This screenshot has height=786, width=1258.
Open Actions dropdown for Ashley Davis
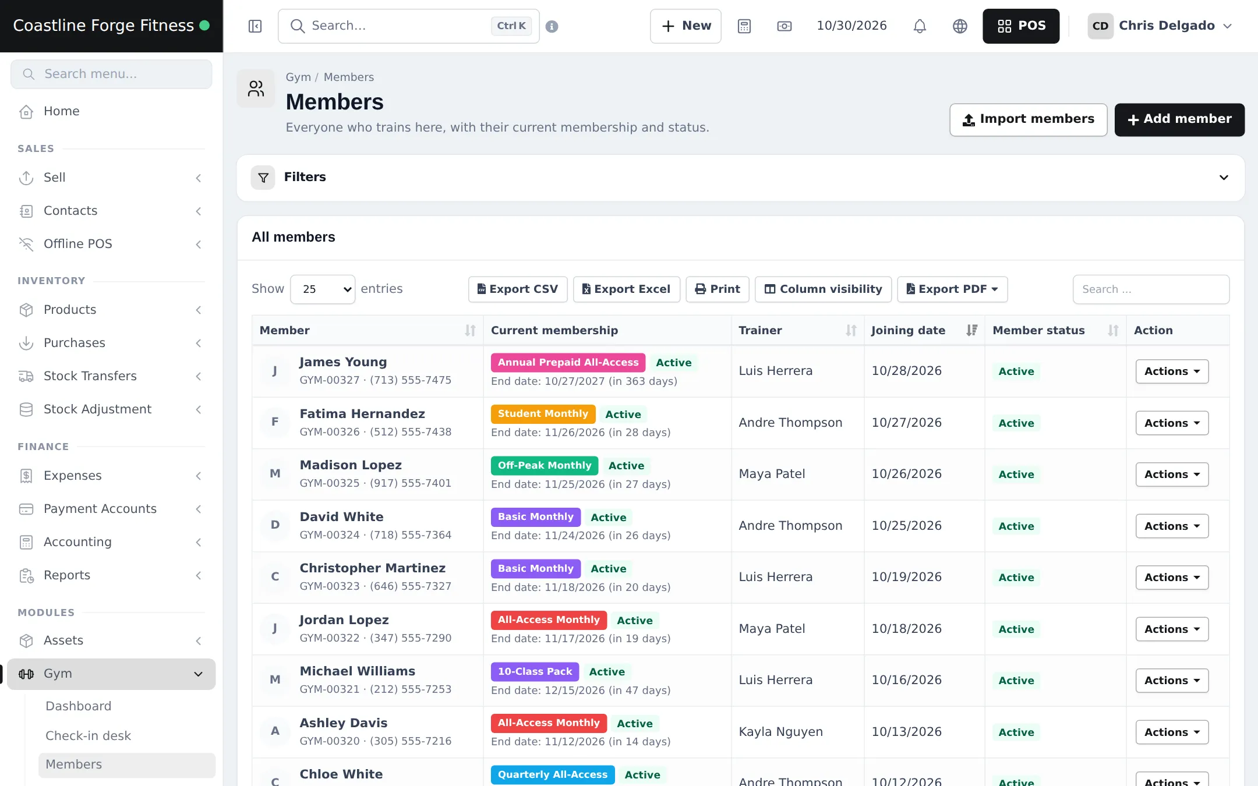1172,732
